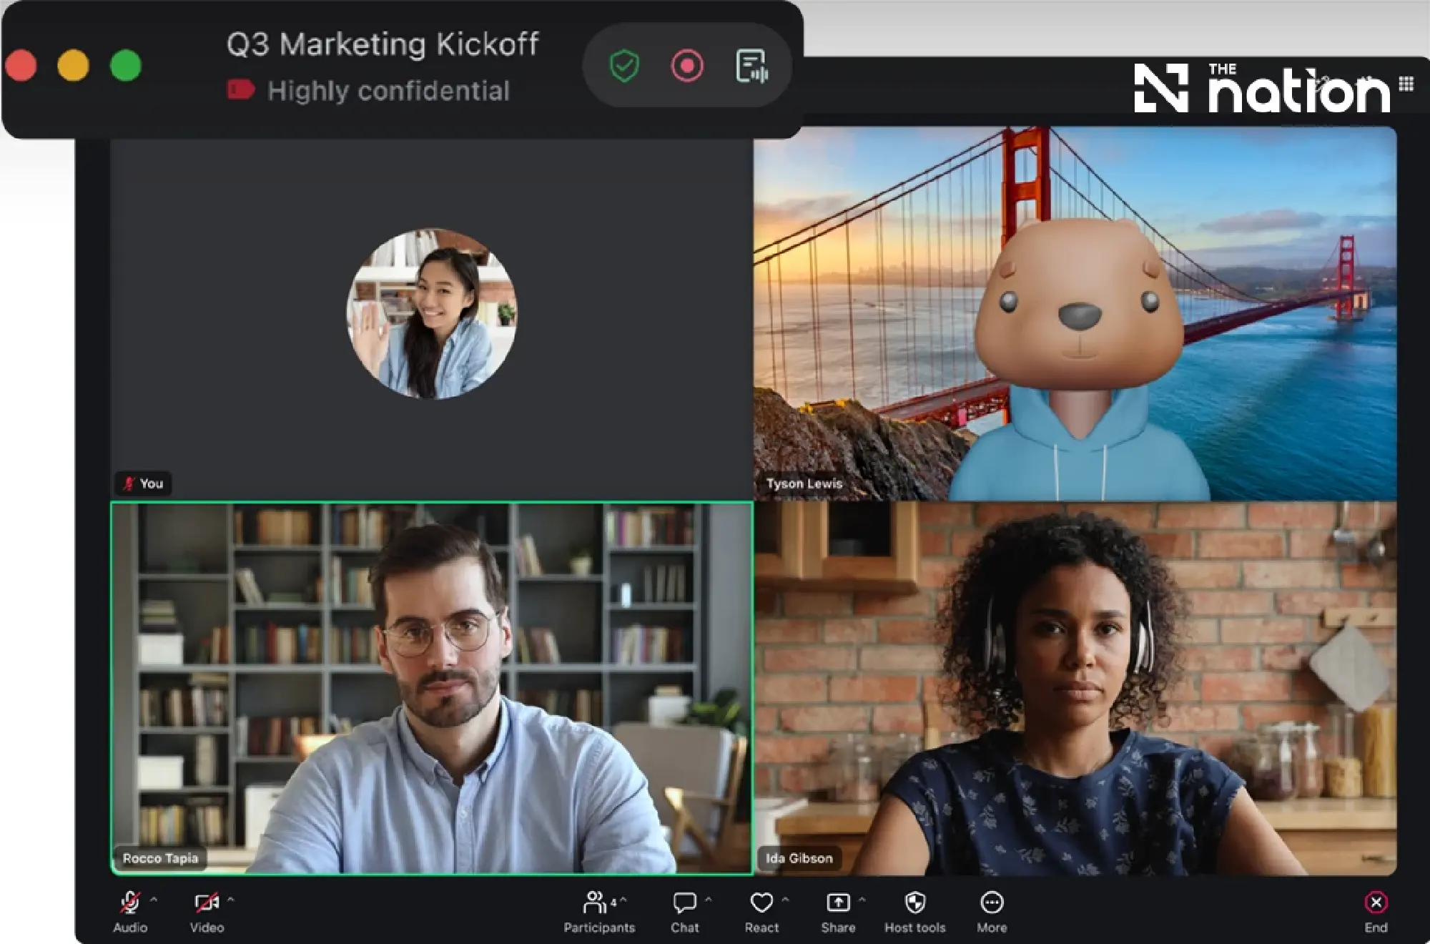Click the Ida Gibson name label

(799, 858)
